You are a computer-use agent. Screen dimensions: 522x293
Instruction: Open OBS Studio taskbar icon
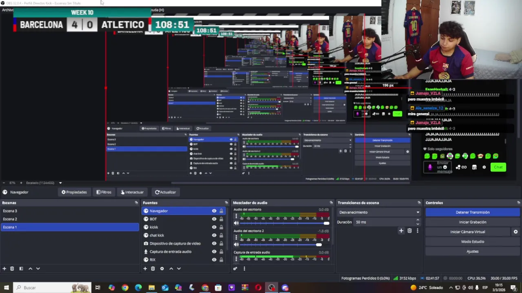[272, 288]
